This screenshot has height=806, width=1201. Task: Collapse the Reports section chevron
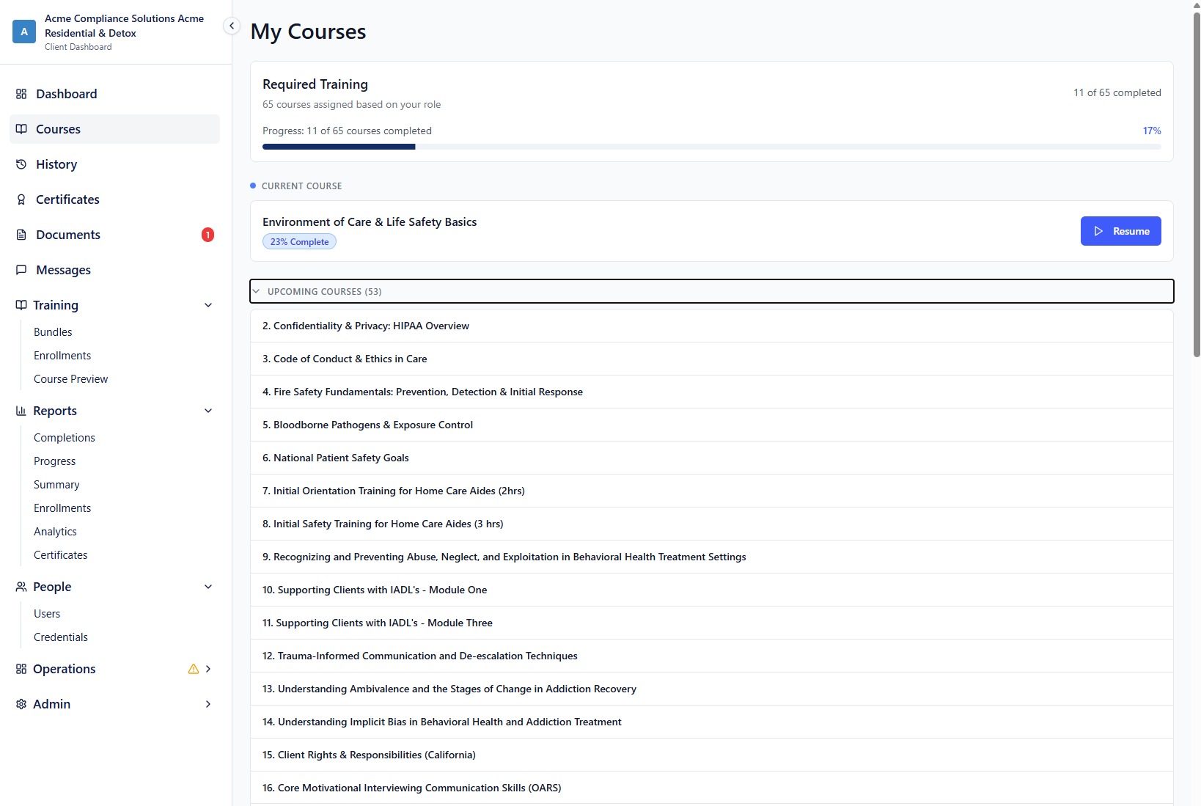208,411
